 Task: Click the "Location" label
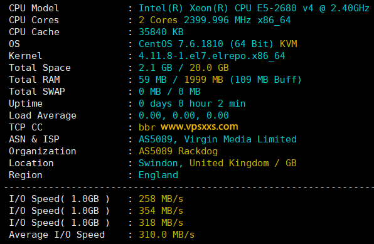pyautogui.click(x=31, y=163)
